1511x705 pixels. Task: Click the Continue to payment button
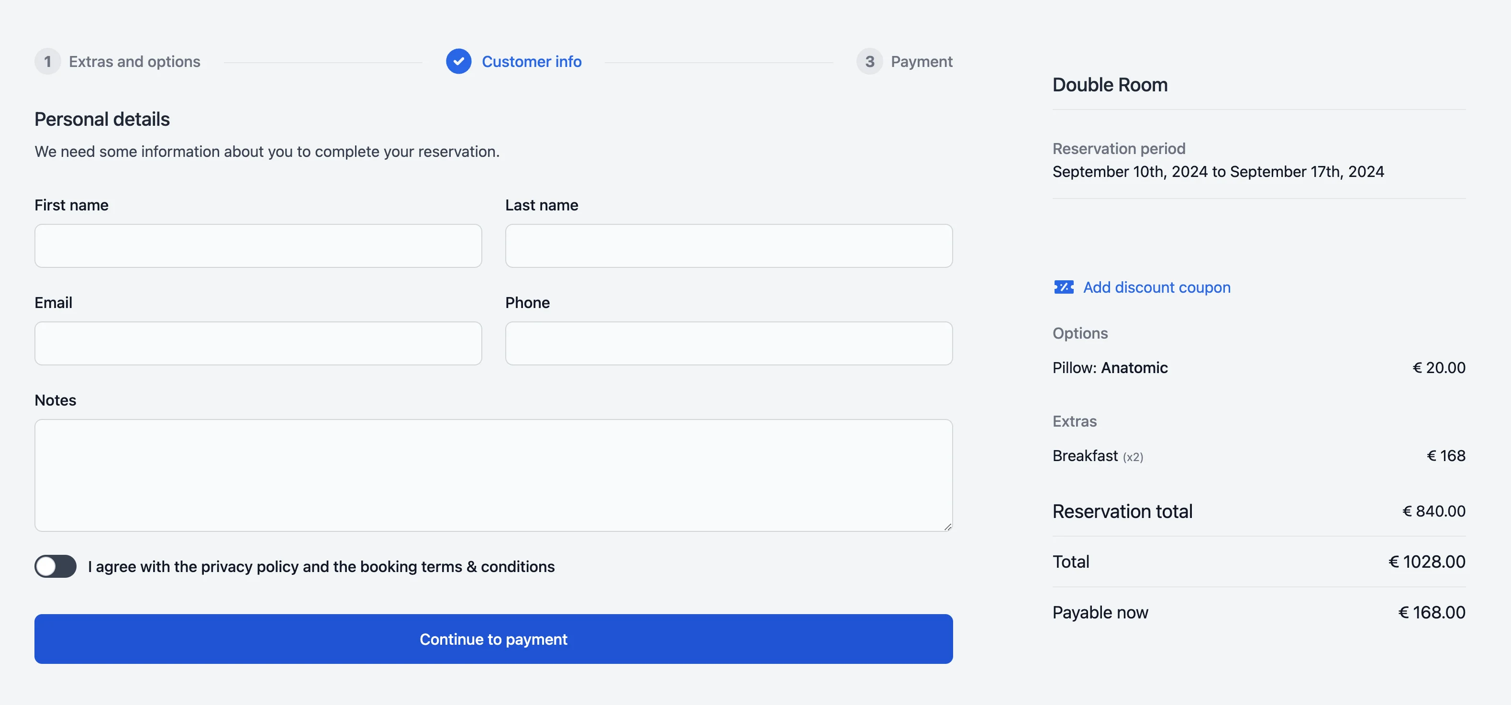point(493,639)
